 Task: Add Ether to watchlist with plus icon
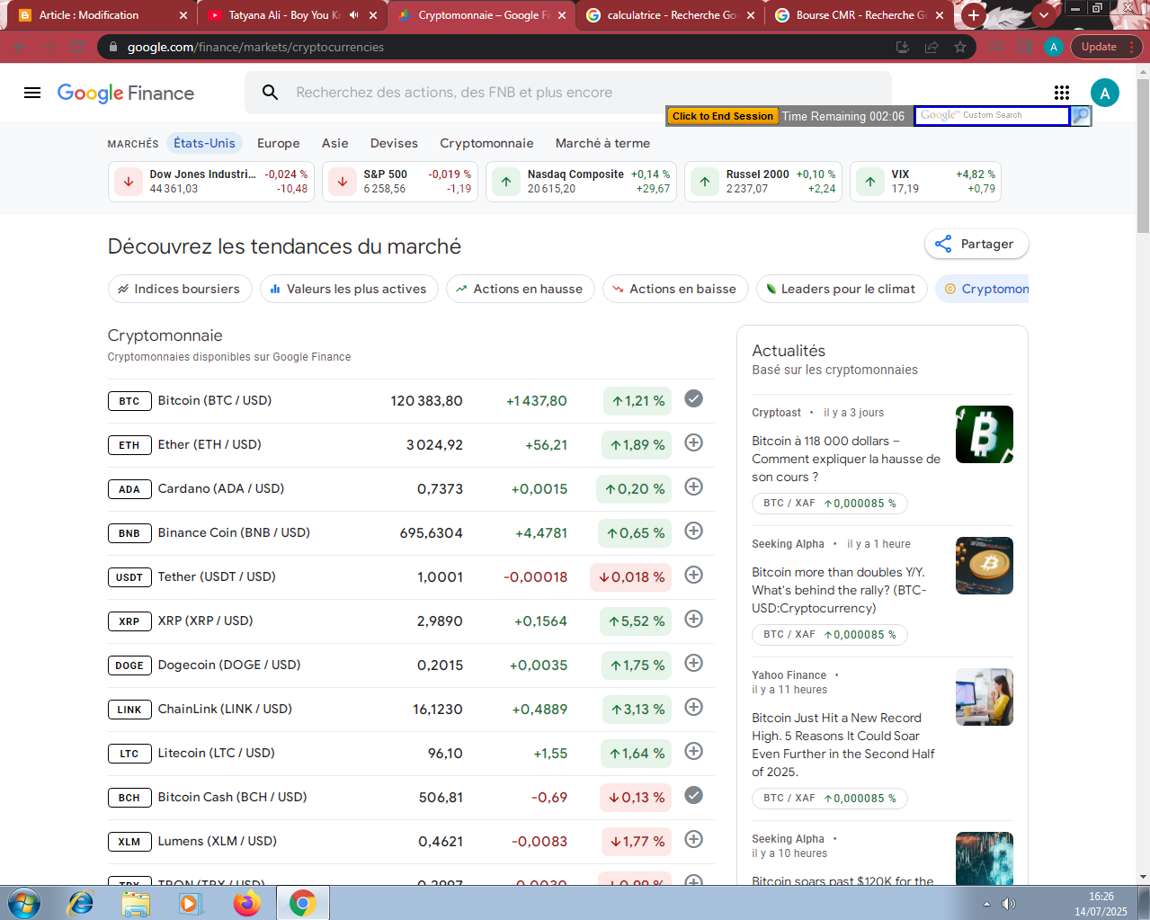[x=693, y=442]
